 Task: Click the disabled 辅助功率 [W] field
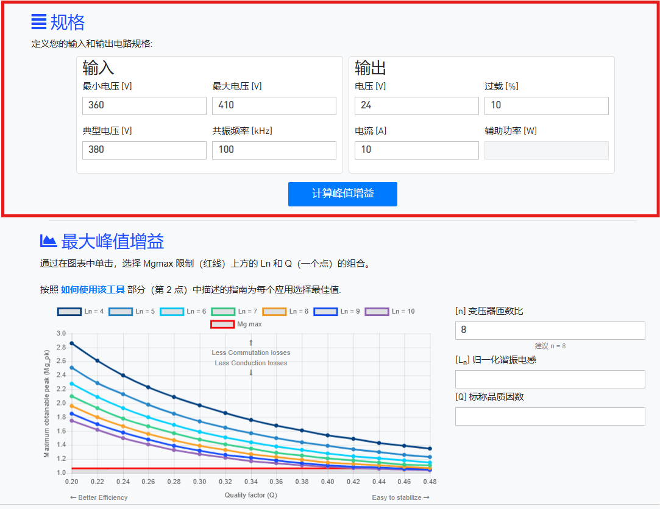click(547, 150)
